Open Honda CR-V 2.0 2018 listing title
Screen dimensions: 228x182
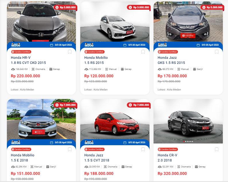click(167, 158)
